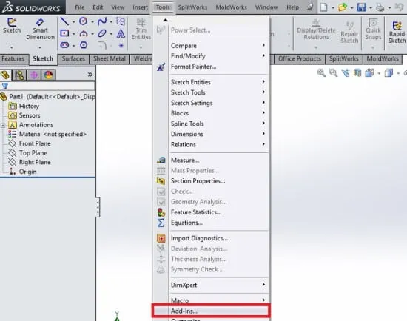Activate the Rapid Sketch tool

coord(397,33)
